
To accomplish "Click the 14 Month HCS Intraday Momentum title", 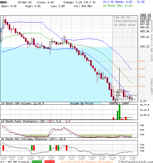I will (x=25, y=139).
